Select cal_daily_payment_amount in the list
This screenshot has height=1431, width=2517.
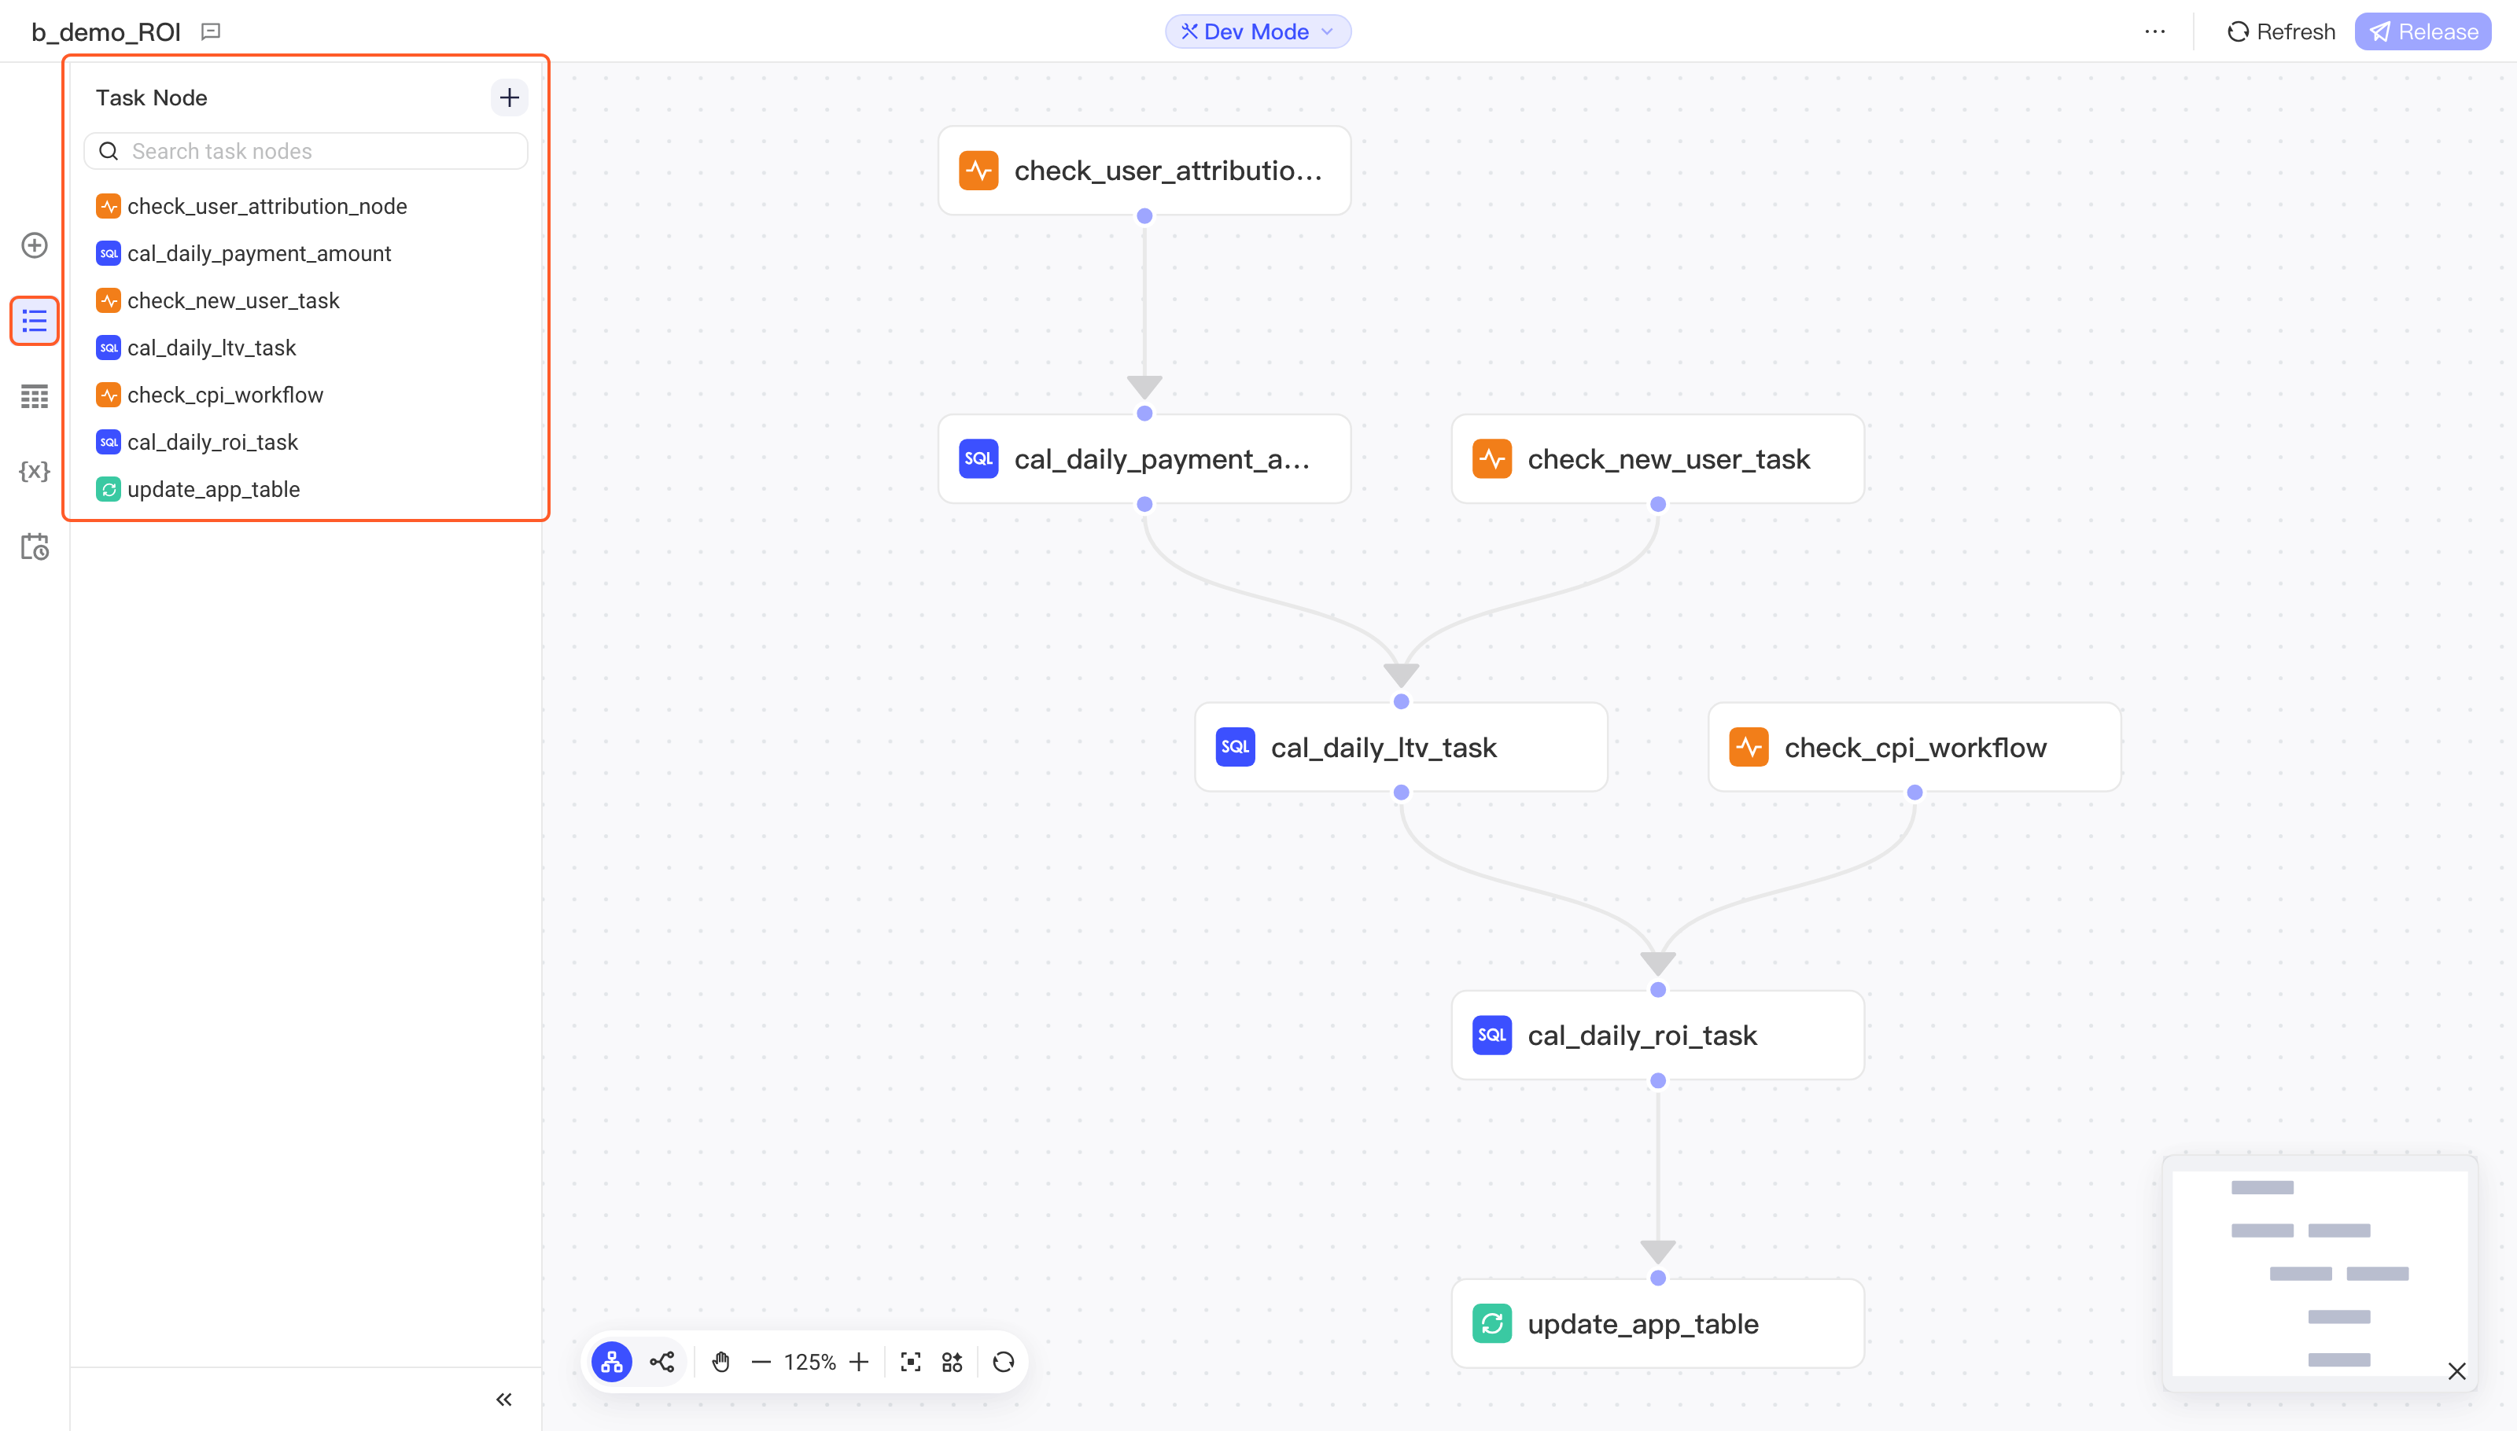(x=306, y=253)
